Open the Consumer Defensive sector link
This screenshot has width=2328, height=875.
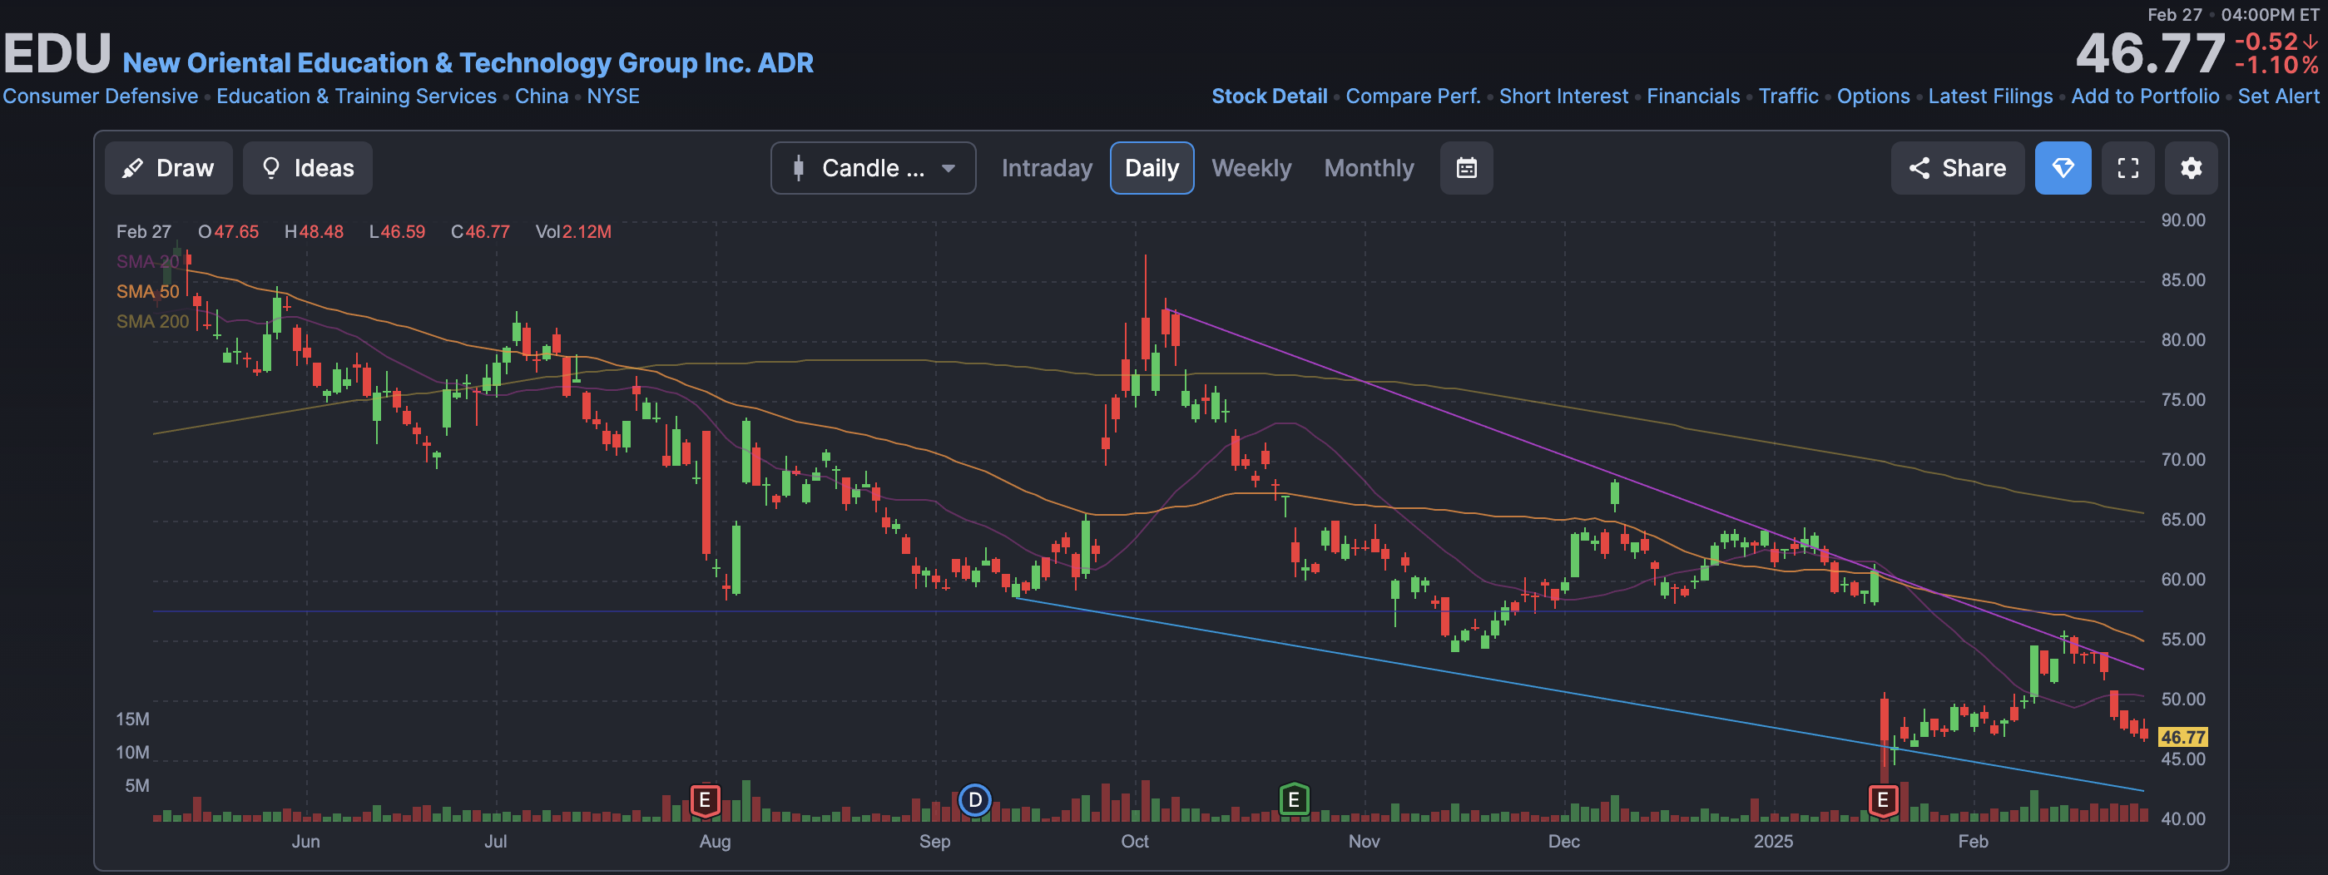click(x=101, y=96)
